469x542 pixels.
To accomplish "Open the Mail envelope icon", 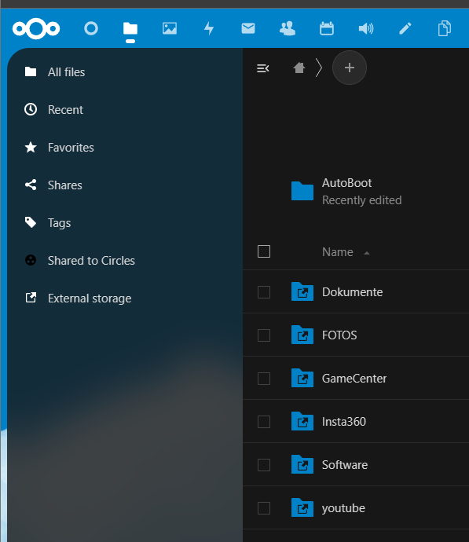I will (x=248, y=28).
